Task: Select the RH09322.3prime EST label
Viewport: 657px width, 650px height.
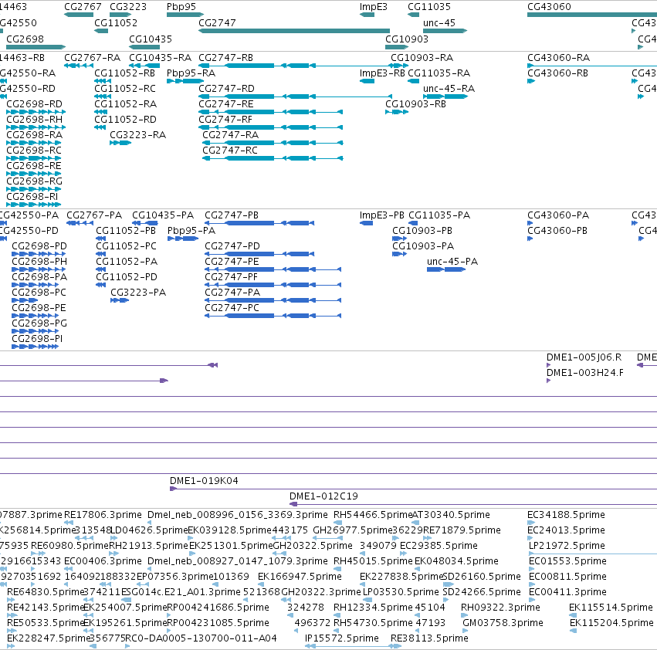Action: [500, 608]
